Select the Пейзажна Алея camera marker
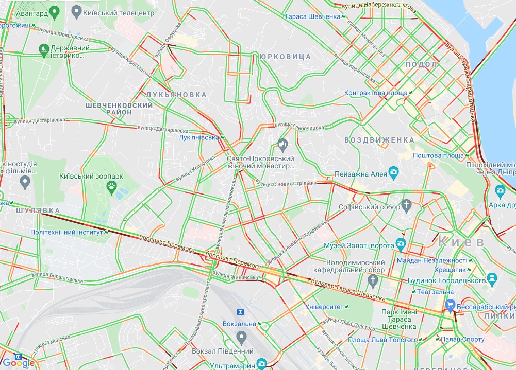Viewport: 516px width, 370px height. [393, 173]
